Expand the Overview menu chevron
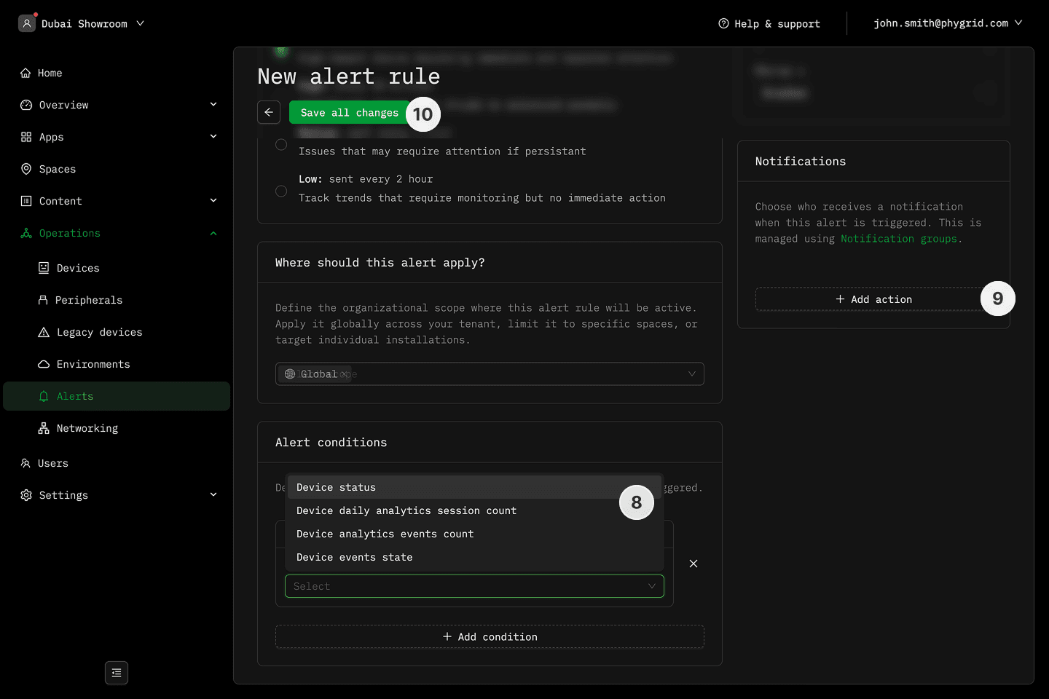The height and width of the screenshot is (699, 1049). 213,105
